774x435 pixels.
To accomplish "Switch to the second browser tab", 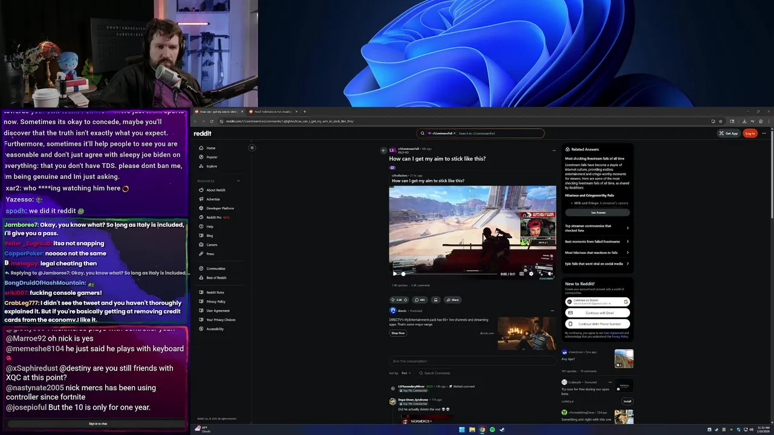I will point(273,112).
